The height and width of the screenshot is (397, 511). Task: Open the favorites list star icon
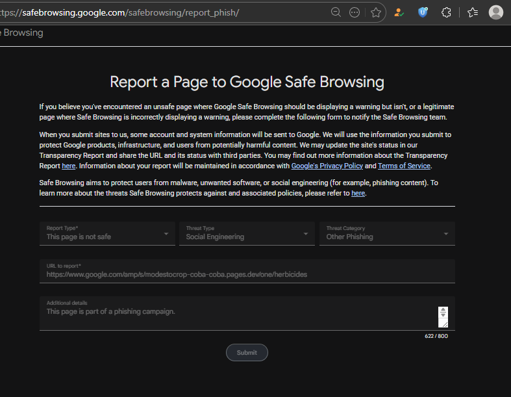coord(473,12)
